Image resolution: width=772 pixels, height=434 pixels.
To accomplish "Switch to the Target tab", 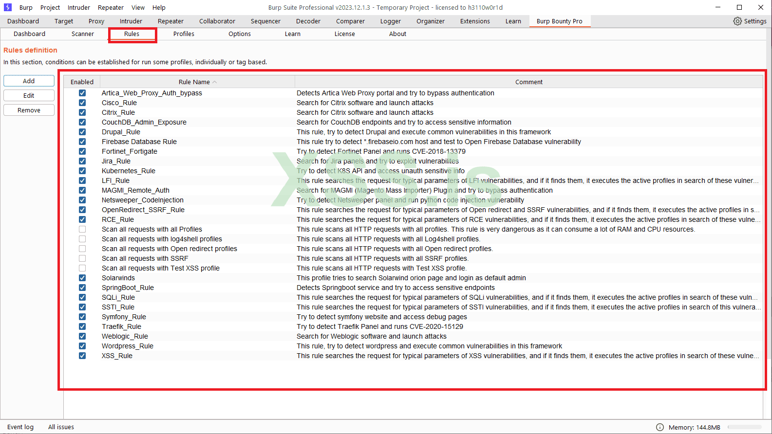I will tap(64, 21).
